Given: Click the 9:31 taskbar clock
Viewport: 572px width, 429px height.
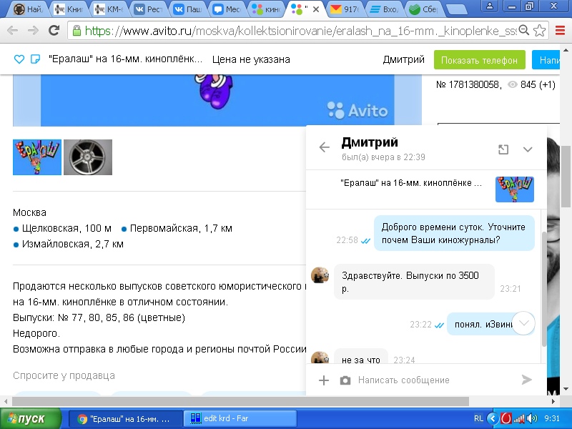Looking at the screenshot, I should tap(551, 418).
